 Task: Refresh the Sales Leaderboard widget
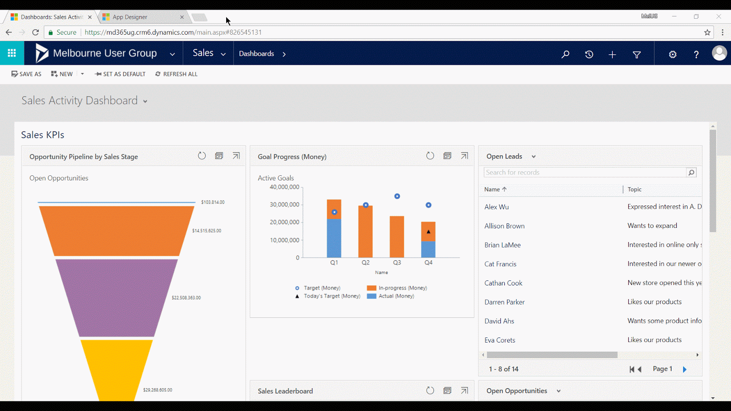tap(429, 390)
